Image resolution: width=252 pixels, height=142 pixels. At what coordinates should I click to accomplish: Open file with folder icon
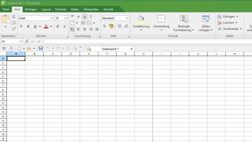click(29, 48)
